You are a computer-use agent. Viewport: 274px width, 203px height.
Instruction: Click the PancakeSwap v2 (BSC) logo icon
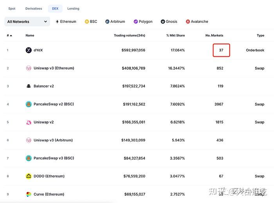click(x=29, y=104)
